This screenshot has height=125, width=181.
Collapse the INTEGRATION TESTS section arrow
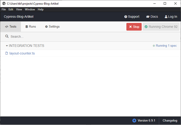(x=7, y=46)
